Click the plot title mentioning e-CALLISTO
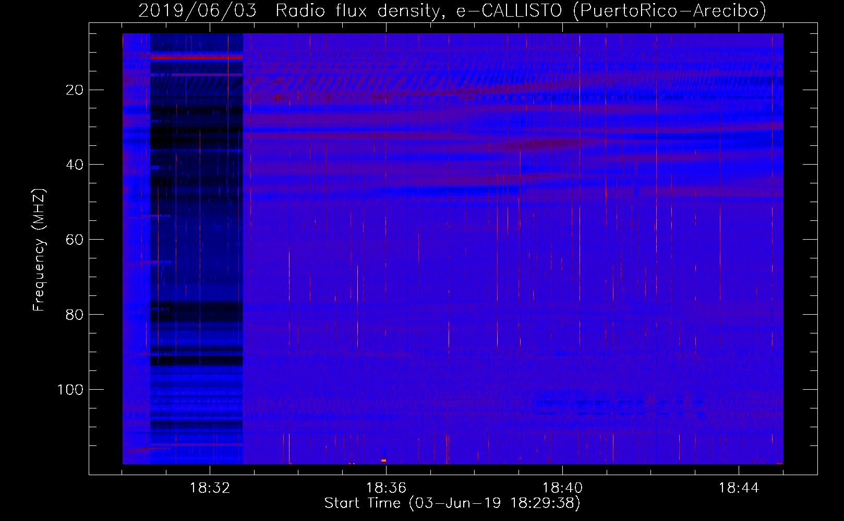Image resolution: width=844 pixels, height=521 pixels. coord(452,10)
